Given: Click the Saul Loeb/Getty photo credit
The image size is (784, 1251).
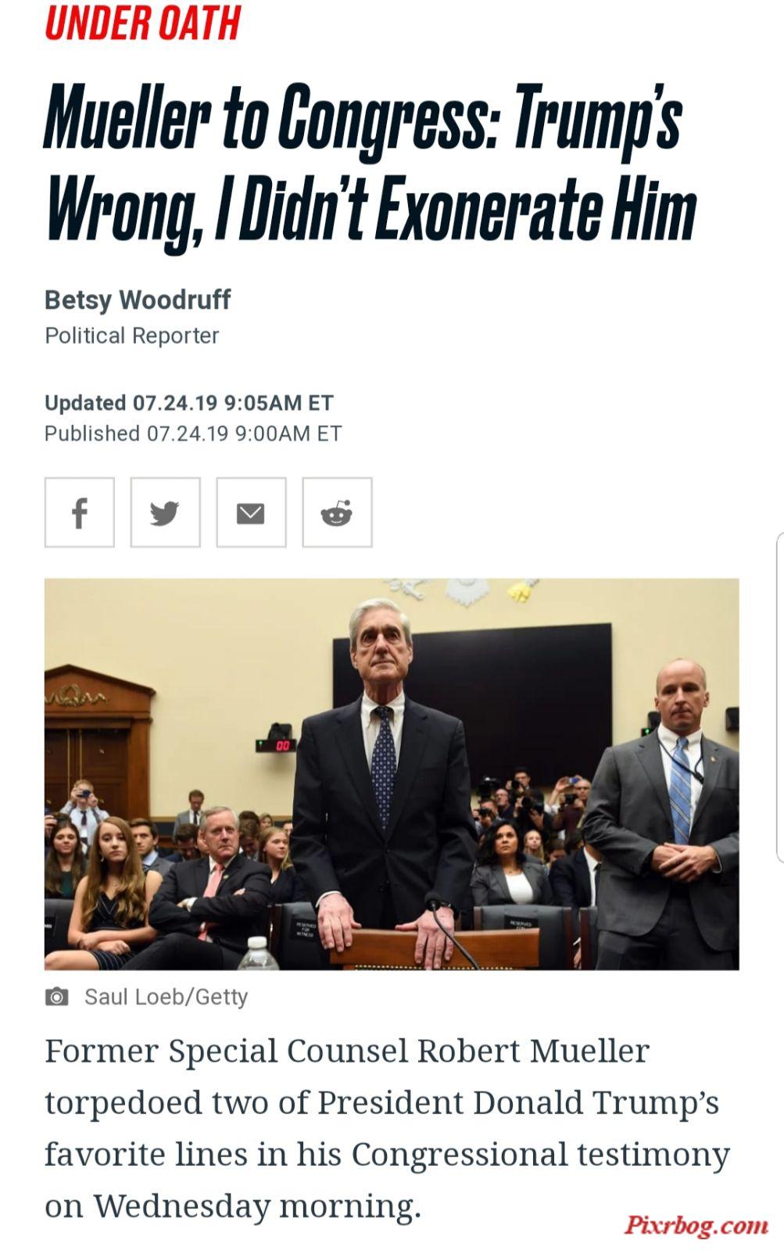Looking at the screenshot, I should coord(166,997).
